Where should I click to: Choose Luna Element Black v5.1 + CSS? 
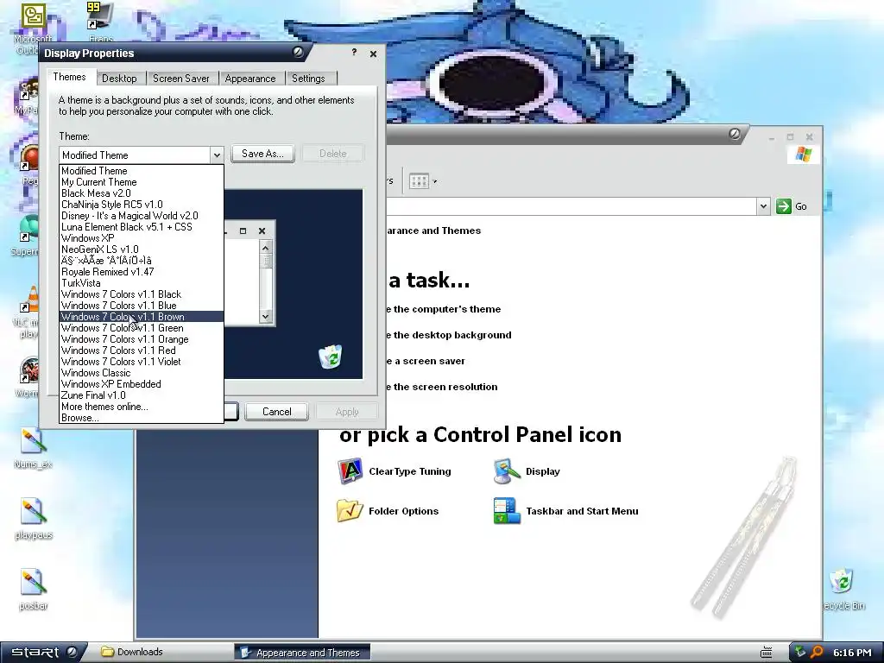[142, 227]
